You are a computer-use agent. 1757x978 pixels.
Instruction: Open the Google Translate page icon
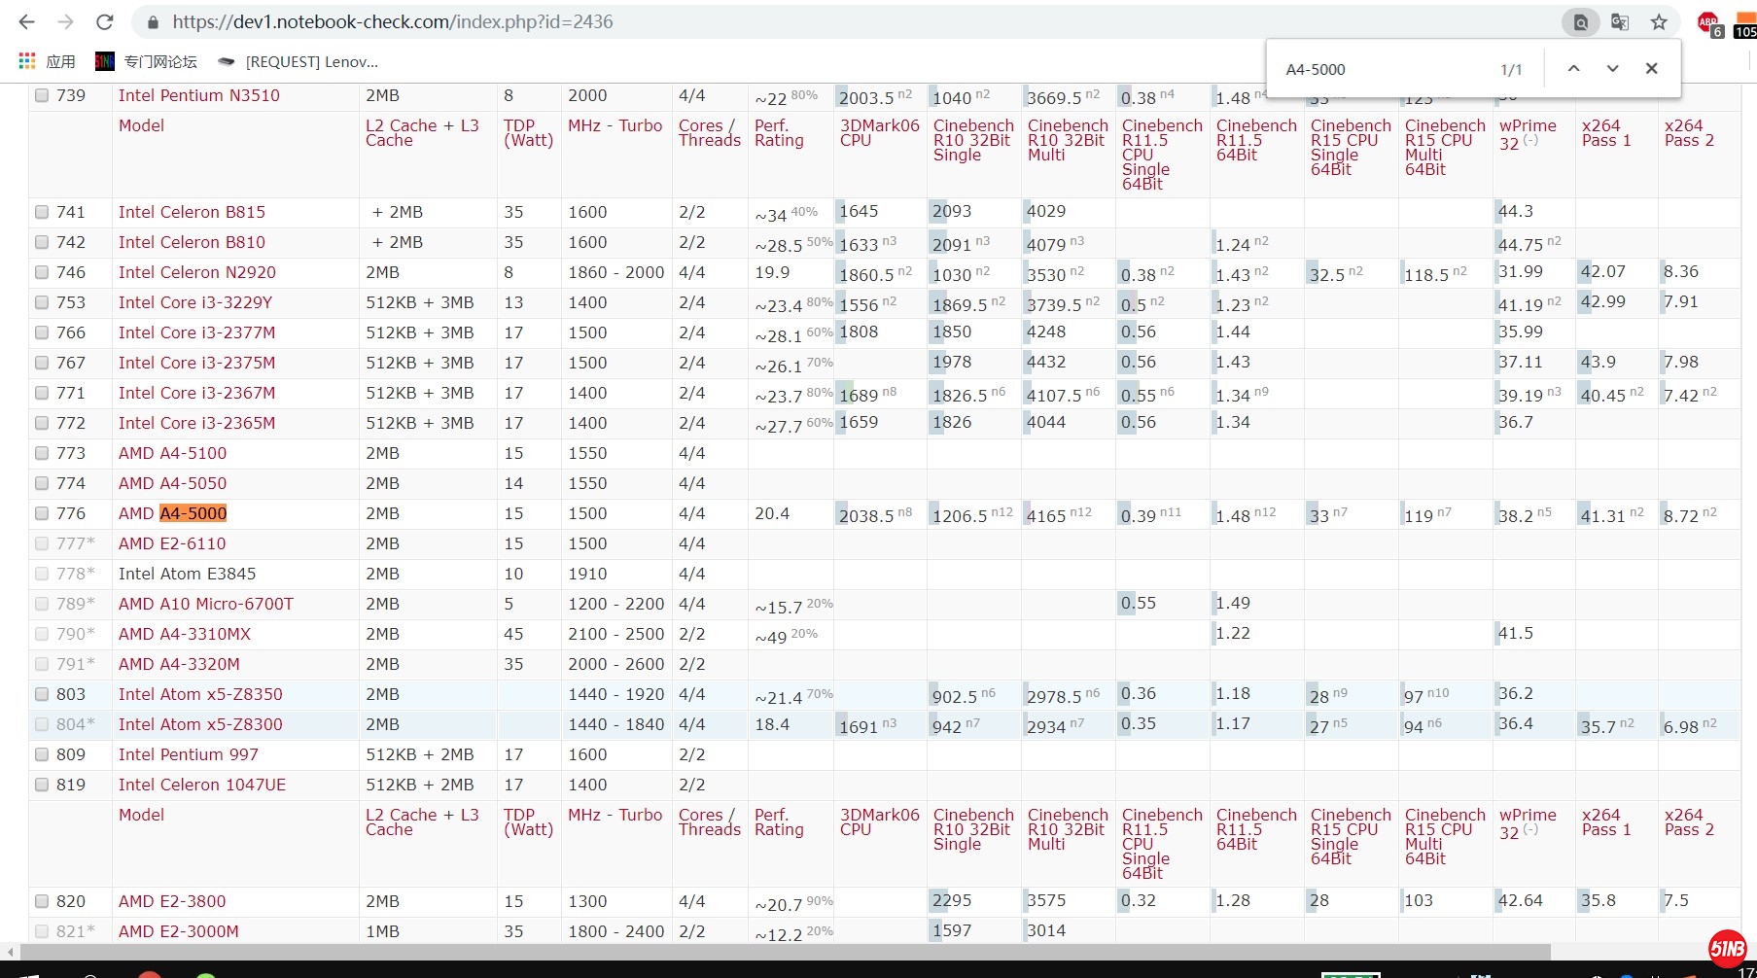point(1620,21)
